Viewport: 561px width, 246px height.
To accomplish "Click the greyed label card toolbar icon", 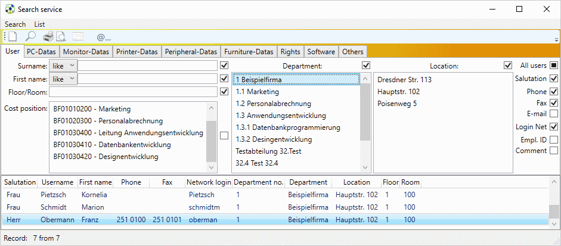I will point(78,36).
